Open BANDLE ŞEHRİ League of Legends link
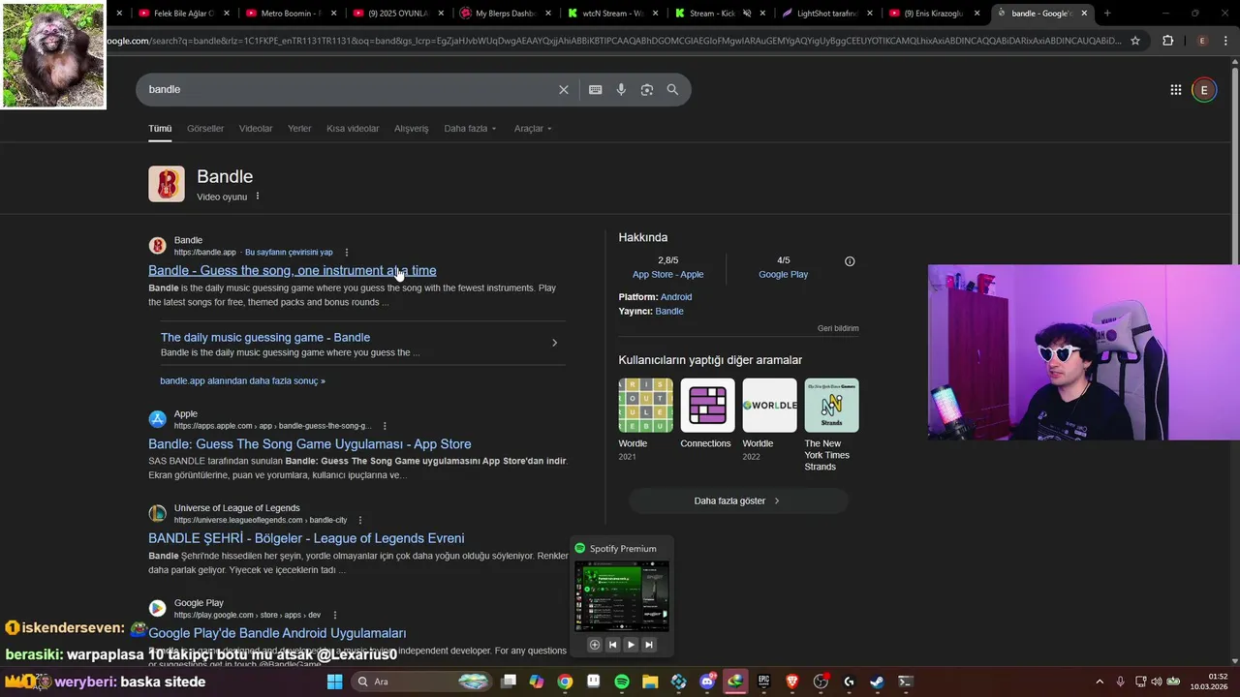The width and height of the screenshot is (1240, 697). [x=306, y=538]
